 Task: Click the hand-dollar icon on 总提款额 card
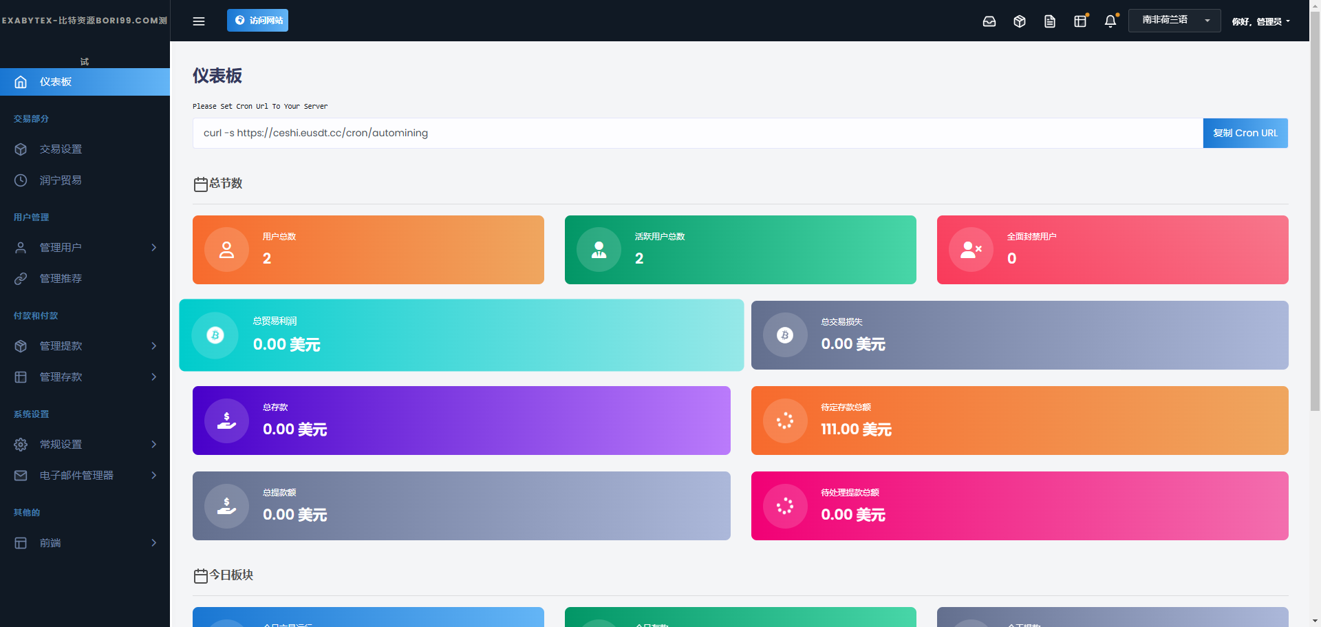coord(226,506)
